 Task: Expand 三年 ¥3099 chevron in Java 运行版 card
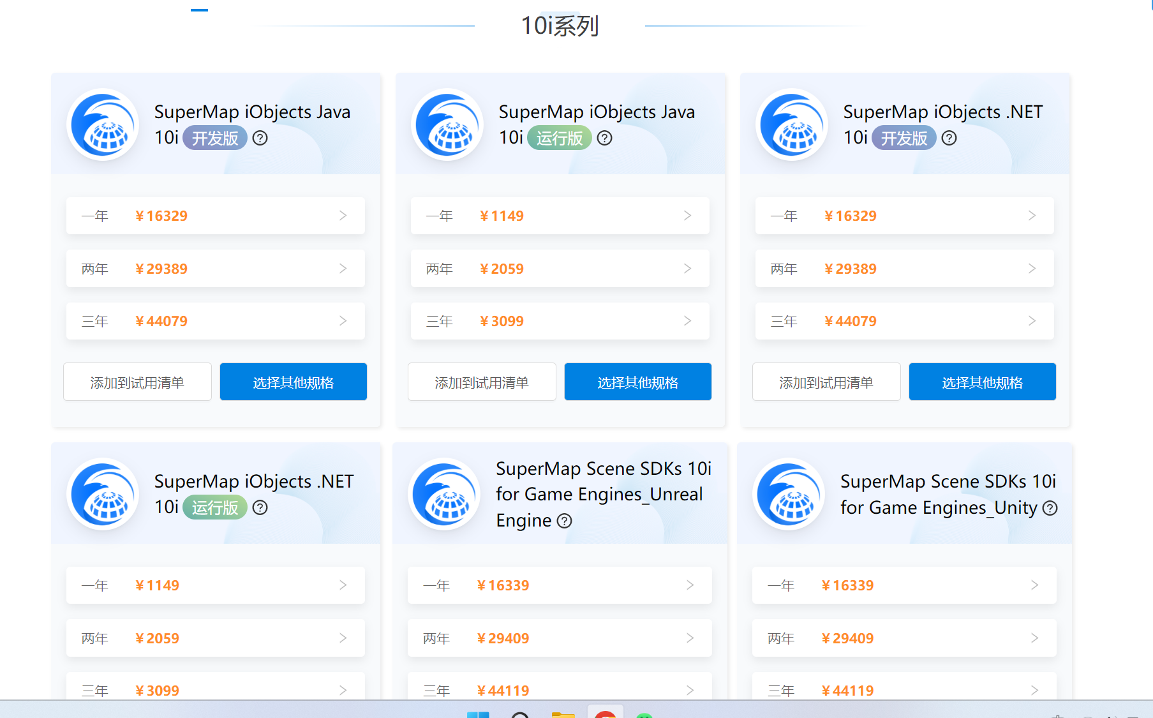[687, 321]
